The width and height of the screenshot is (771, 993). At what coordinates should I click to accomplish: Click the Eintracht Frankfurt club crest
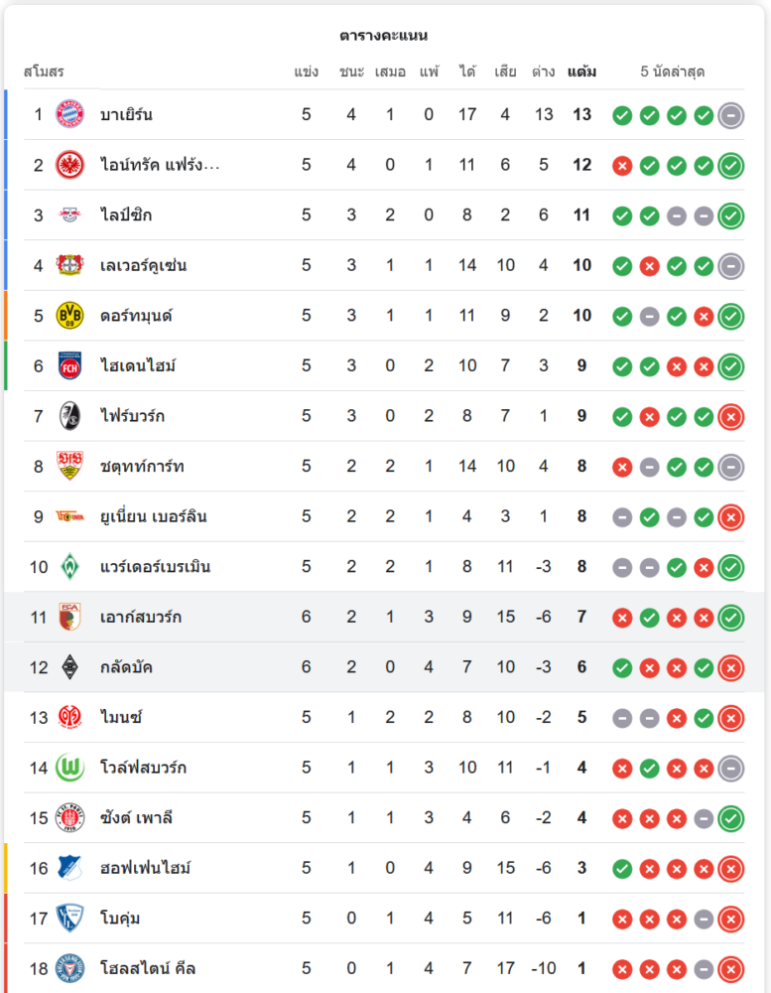(x=69, y=165)
